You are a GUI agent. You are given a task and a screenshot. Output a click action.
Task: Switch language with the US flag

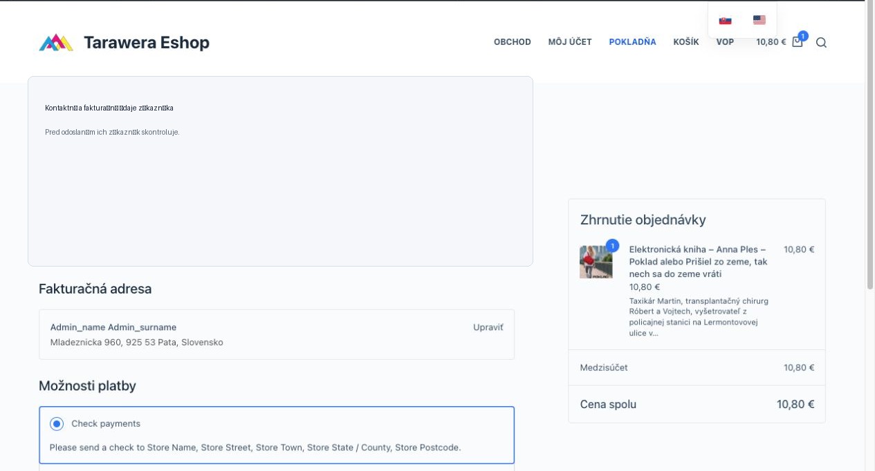point(759,20)
